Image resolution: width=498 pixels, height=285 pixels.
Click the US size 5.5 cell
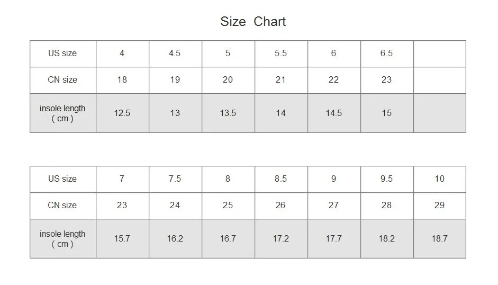pos(281,54)
